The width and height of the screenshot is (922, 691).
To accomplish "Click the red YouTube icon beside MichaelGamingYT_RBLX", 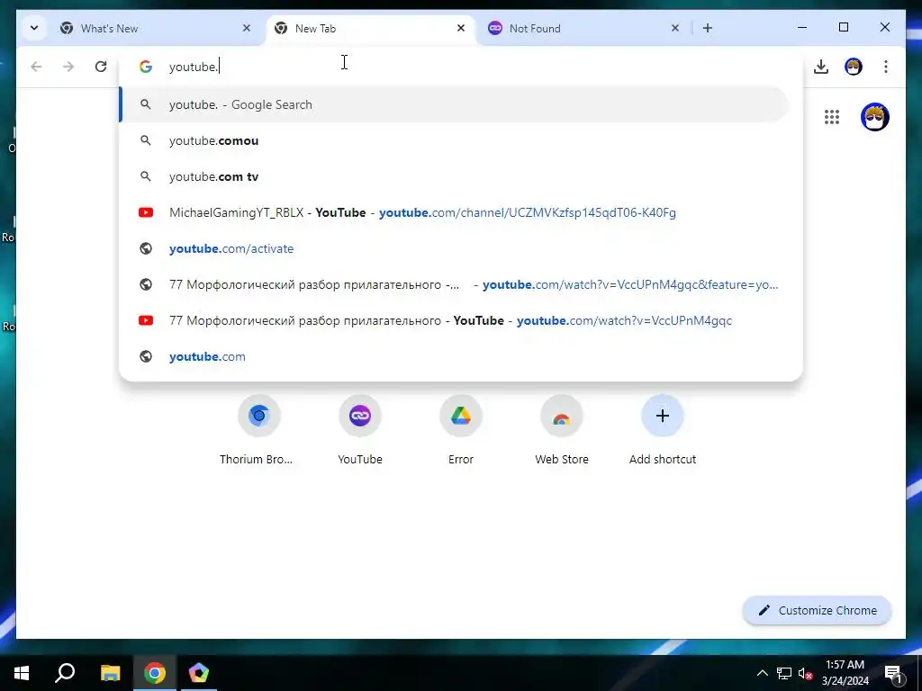I will click(x=146, y=212).
